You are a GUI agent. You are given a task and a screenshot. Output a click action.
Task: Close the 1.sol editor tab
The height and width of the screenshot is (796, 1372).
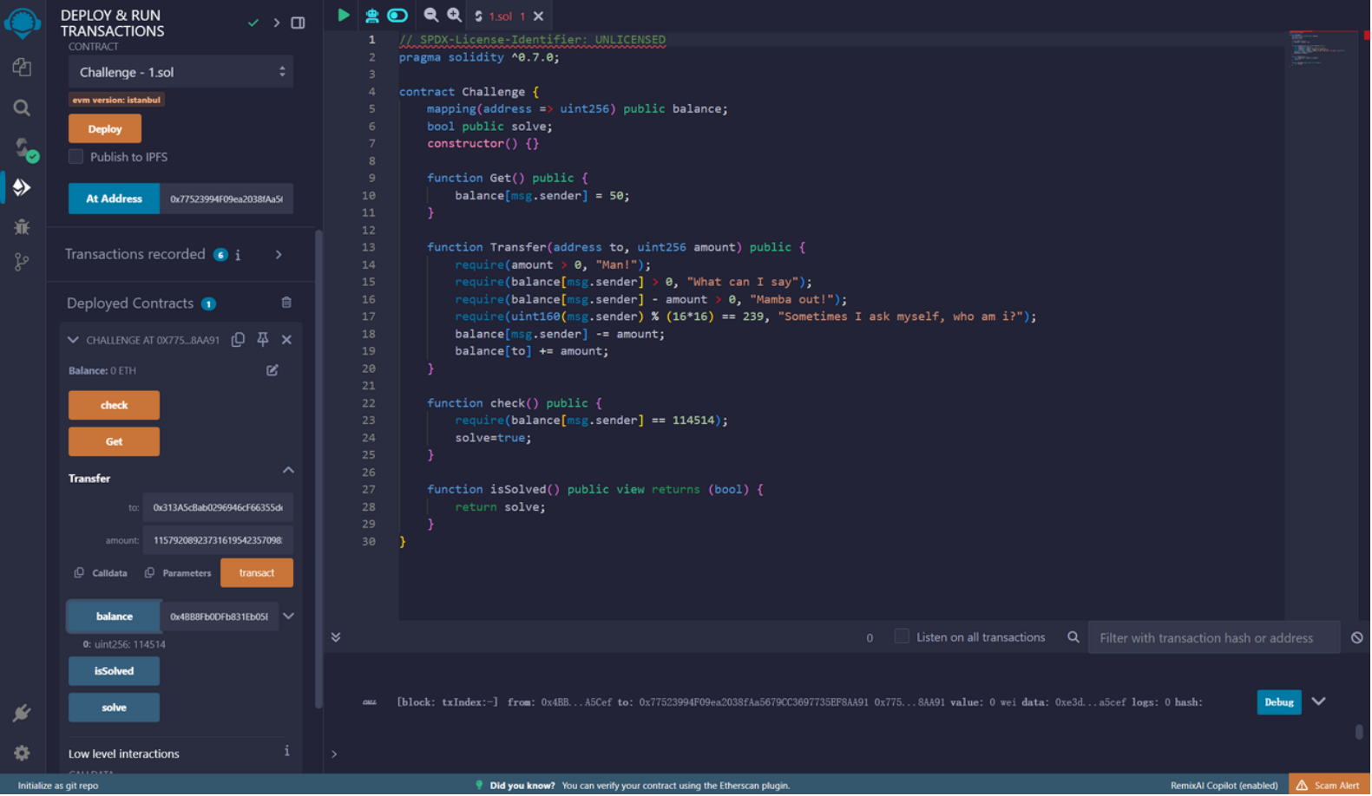click(x=539, y=16)
